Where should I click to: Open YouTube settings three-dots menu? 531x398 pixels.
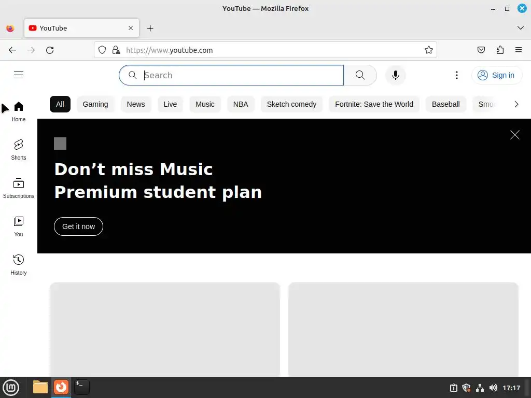456,75
